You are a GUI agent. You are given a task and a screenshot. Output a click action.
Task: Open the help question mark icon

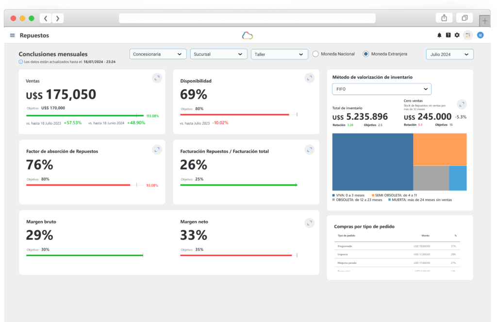pos(448,35)
